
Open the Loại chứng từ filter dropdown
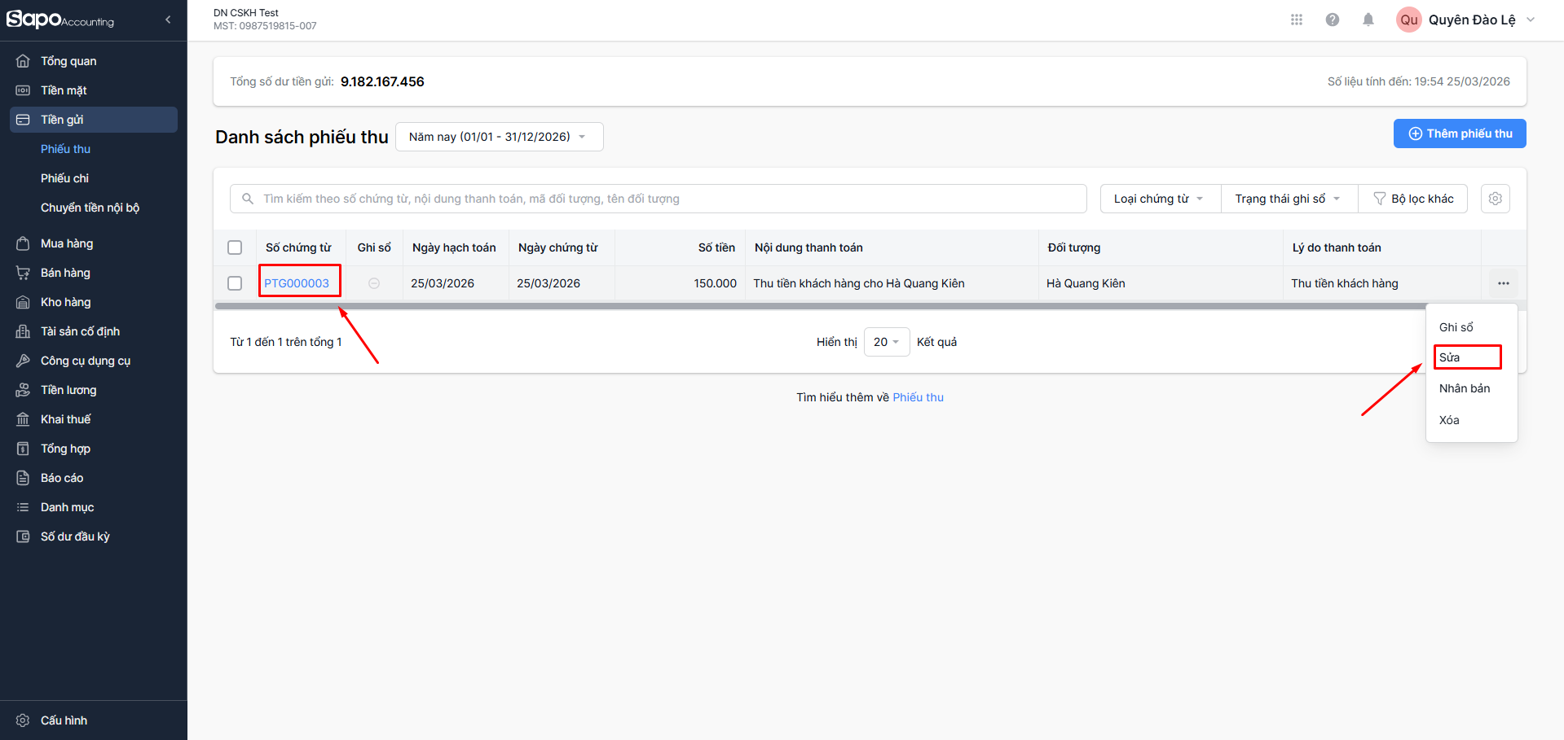[1160, 199]
